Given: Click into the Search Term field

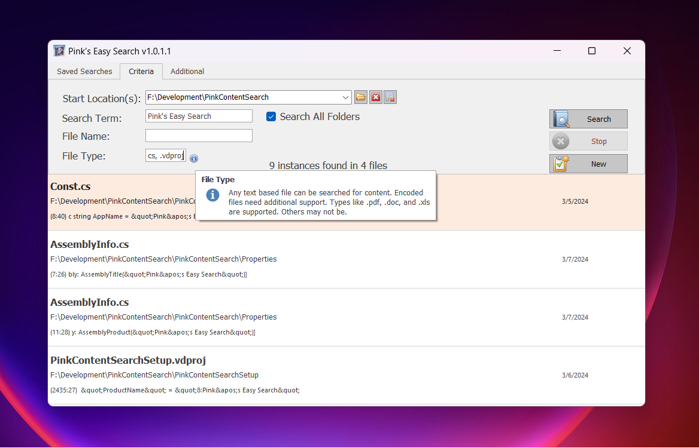Looking at the screenshot, I should tap(199, 116).
